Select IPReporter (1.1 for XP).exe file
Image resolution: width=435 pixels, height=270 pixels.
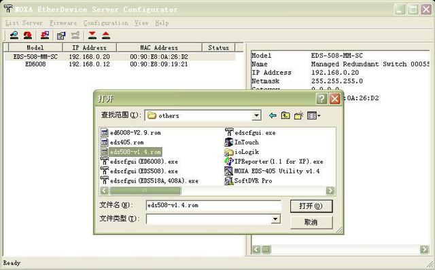coord(273,161)
